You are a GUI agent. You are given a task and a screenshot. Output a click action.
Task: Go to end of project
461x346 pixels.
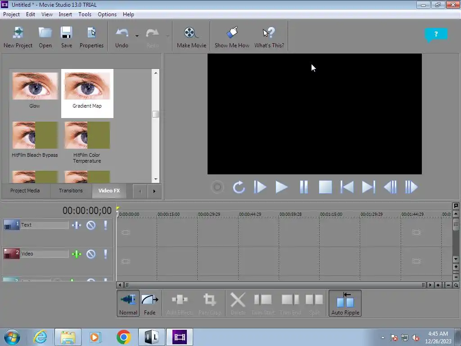[369, 187]
